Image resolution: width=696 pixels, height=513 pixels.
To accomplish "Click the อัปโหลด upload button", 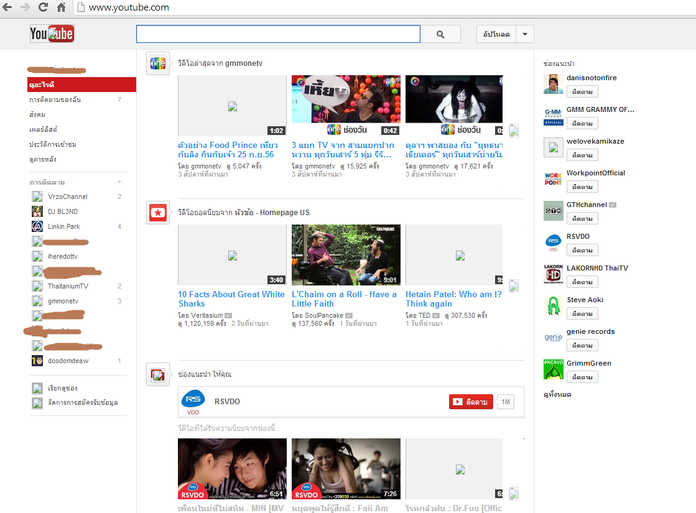I will [x=496, y=34].
